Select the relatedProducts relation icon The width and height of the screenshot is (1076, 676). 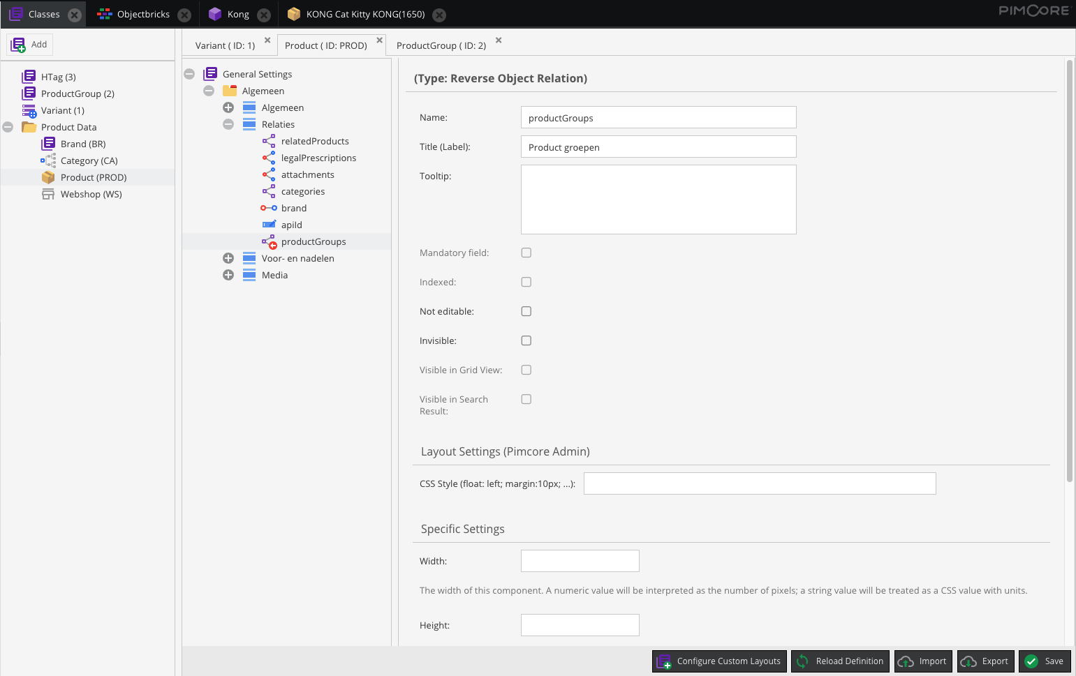pyautogui.click(x=268, y=140)
